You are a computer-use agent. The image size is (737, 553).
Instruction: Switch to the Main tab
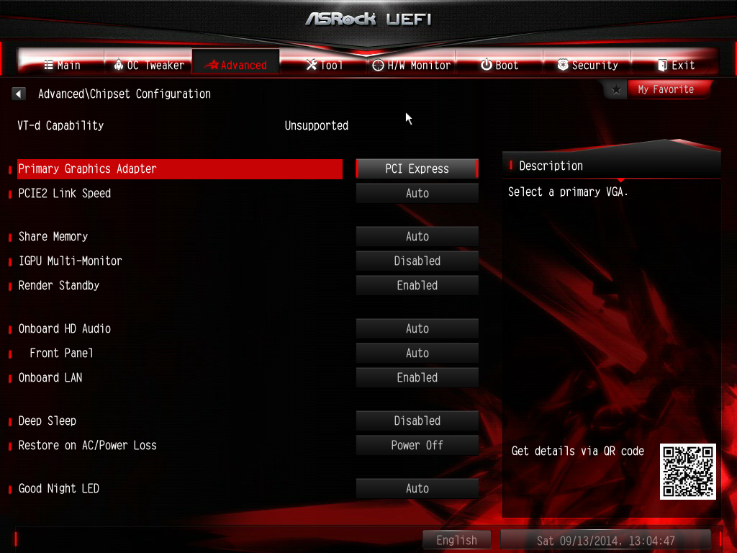click(x=62, y=65)
